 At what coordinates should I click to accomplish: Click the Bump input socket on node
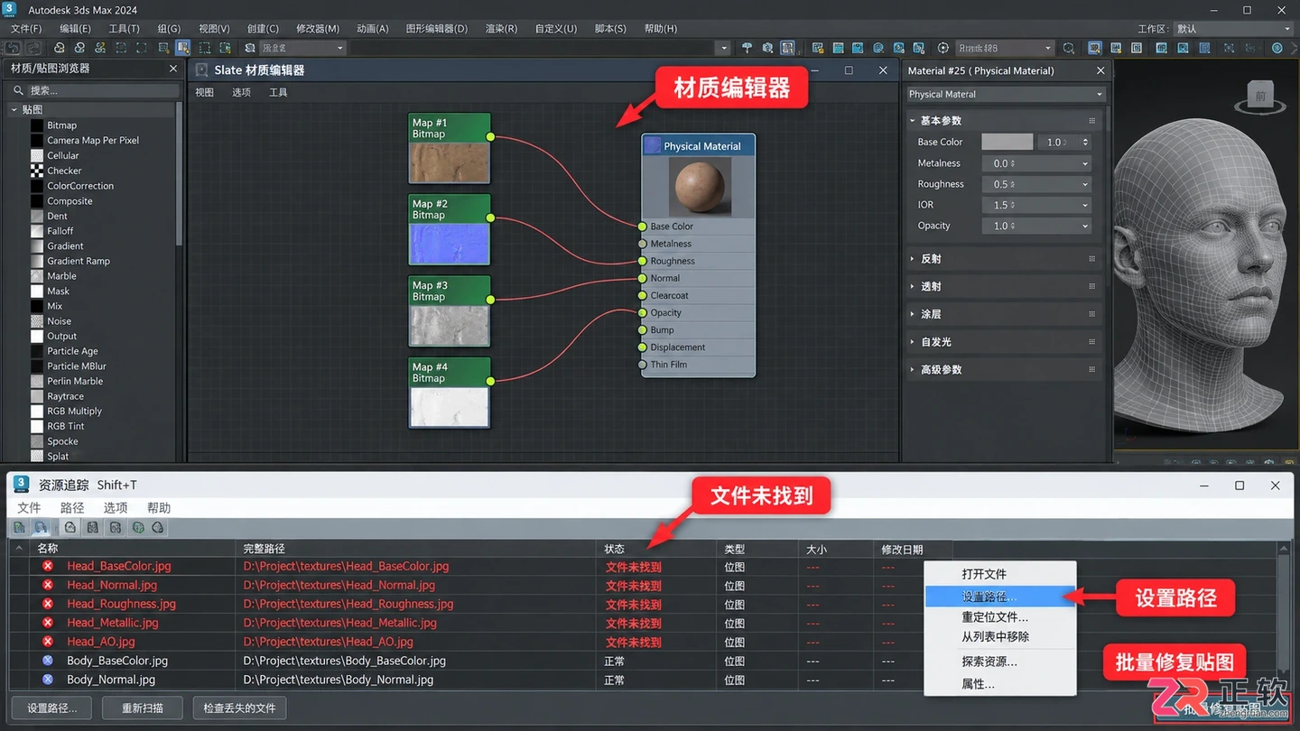click(643, 330)
